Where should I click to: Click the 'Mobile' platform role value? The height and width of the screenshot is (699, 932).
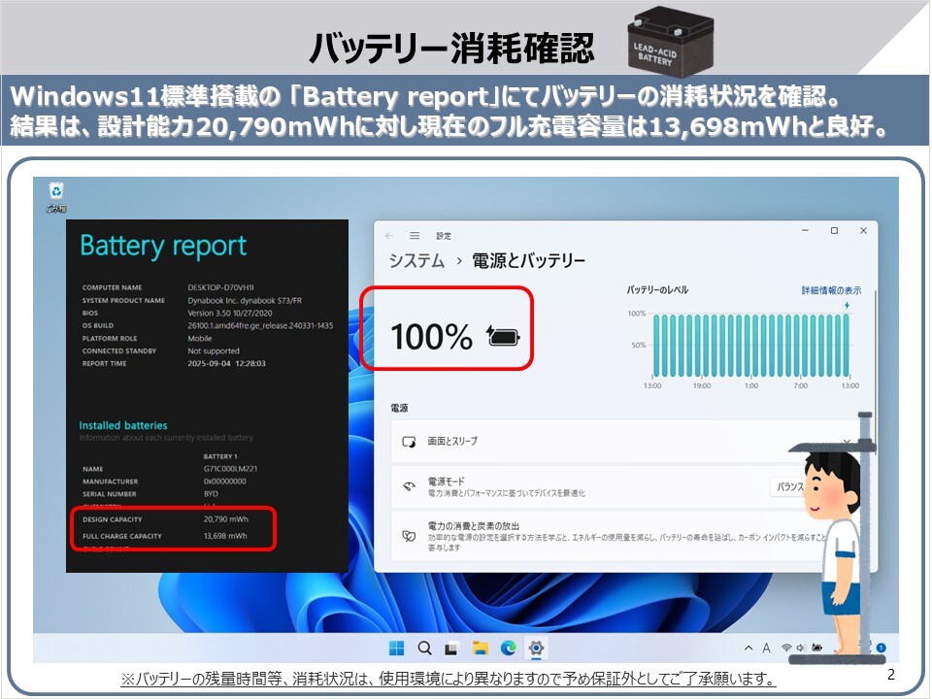click(x=200, y=338)
